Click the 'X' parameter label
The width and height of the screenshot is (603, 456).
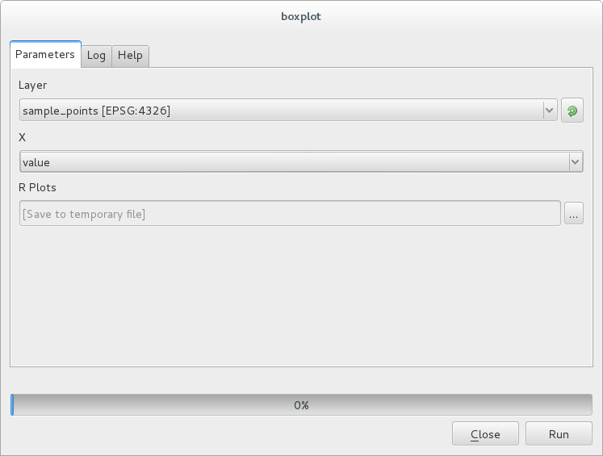(23, 137)
